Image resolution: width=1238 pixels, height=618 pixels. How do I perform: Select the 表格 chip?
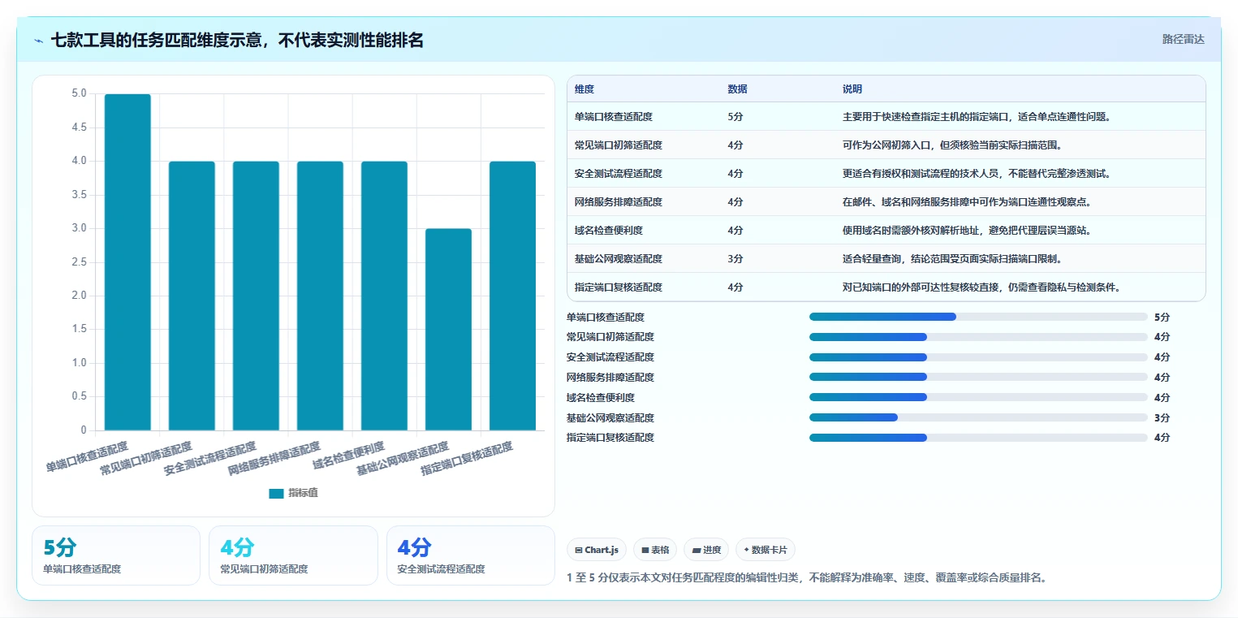[x=655, y=550]
